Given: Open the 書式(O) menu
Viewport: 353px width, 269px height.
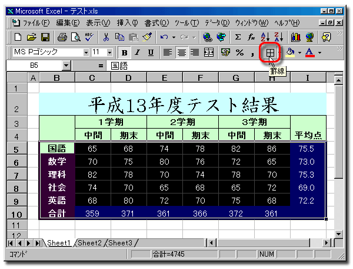Looking at the screenshot, I should (x=156, y=23).
